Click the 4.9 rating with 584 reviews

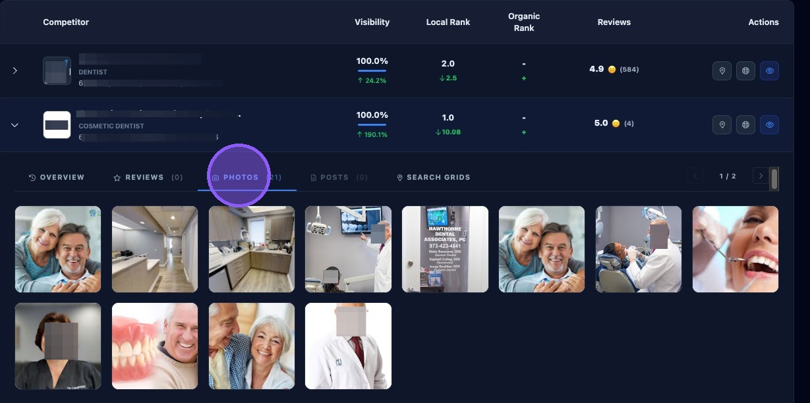(x=614, y=69)
